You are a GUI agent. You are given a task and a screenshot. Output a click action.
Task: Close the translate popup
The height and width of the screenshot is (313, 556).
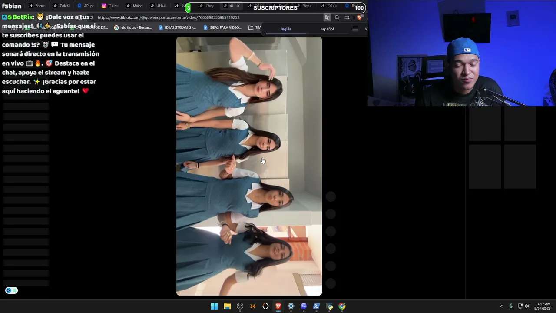(366, 29)
